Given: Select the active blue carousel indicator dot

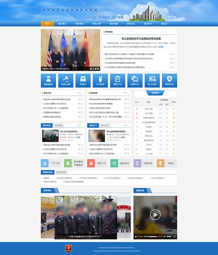Looking at the screenshot, I should 93,68.
